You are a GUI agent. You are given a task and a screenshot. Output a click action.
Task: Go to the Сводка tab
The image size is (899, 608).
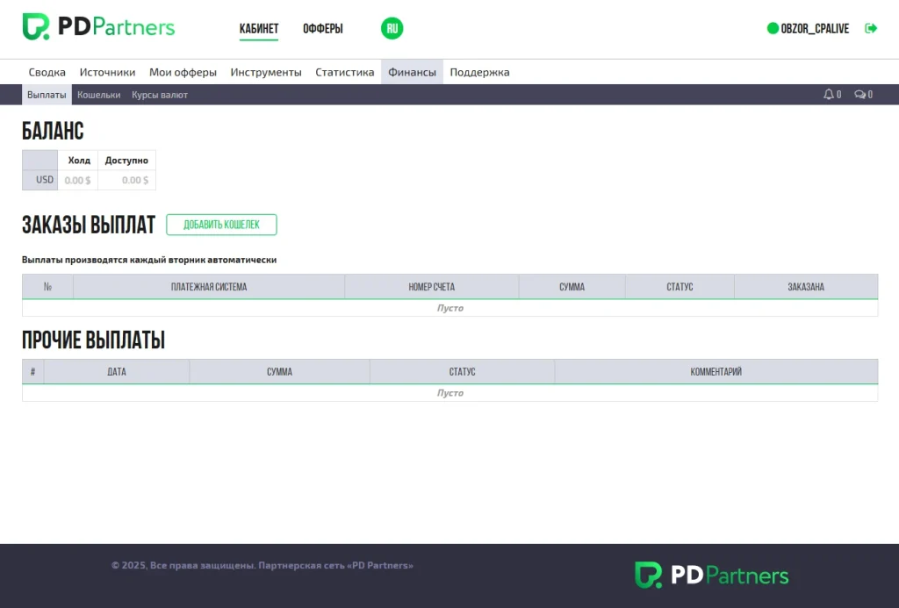(47, 72)
